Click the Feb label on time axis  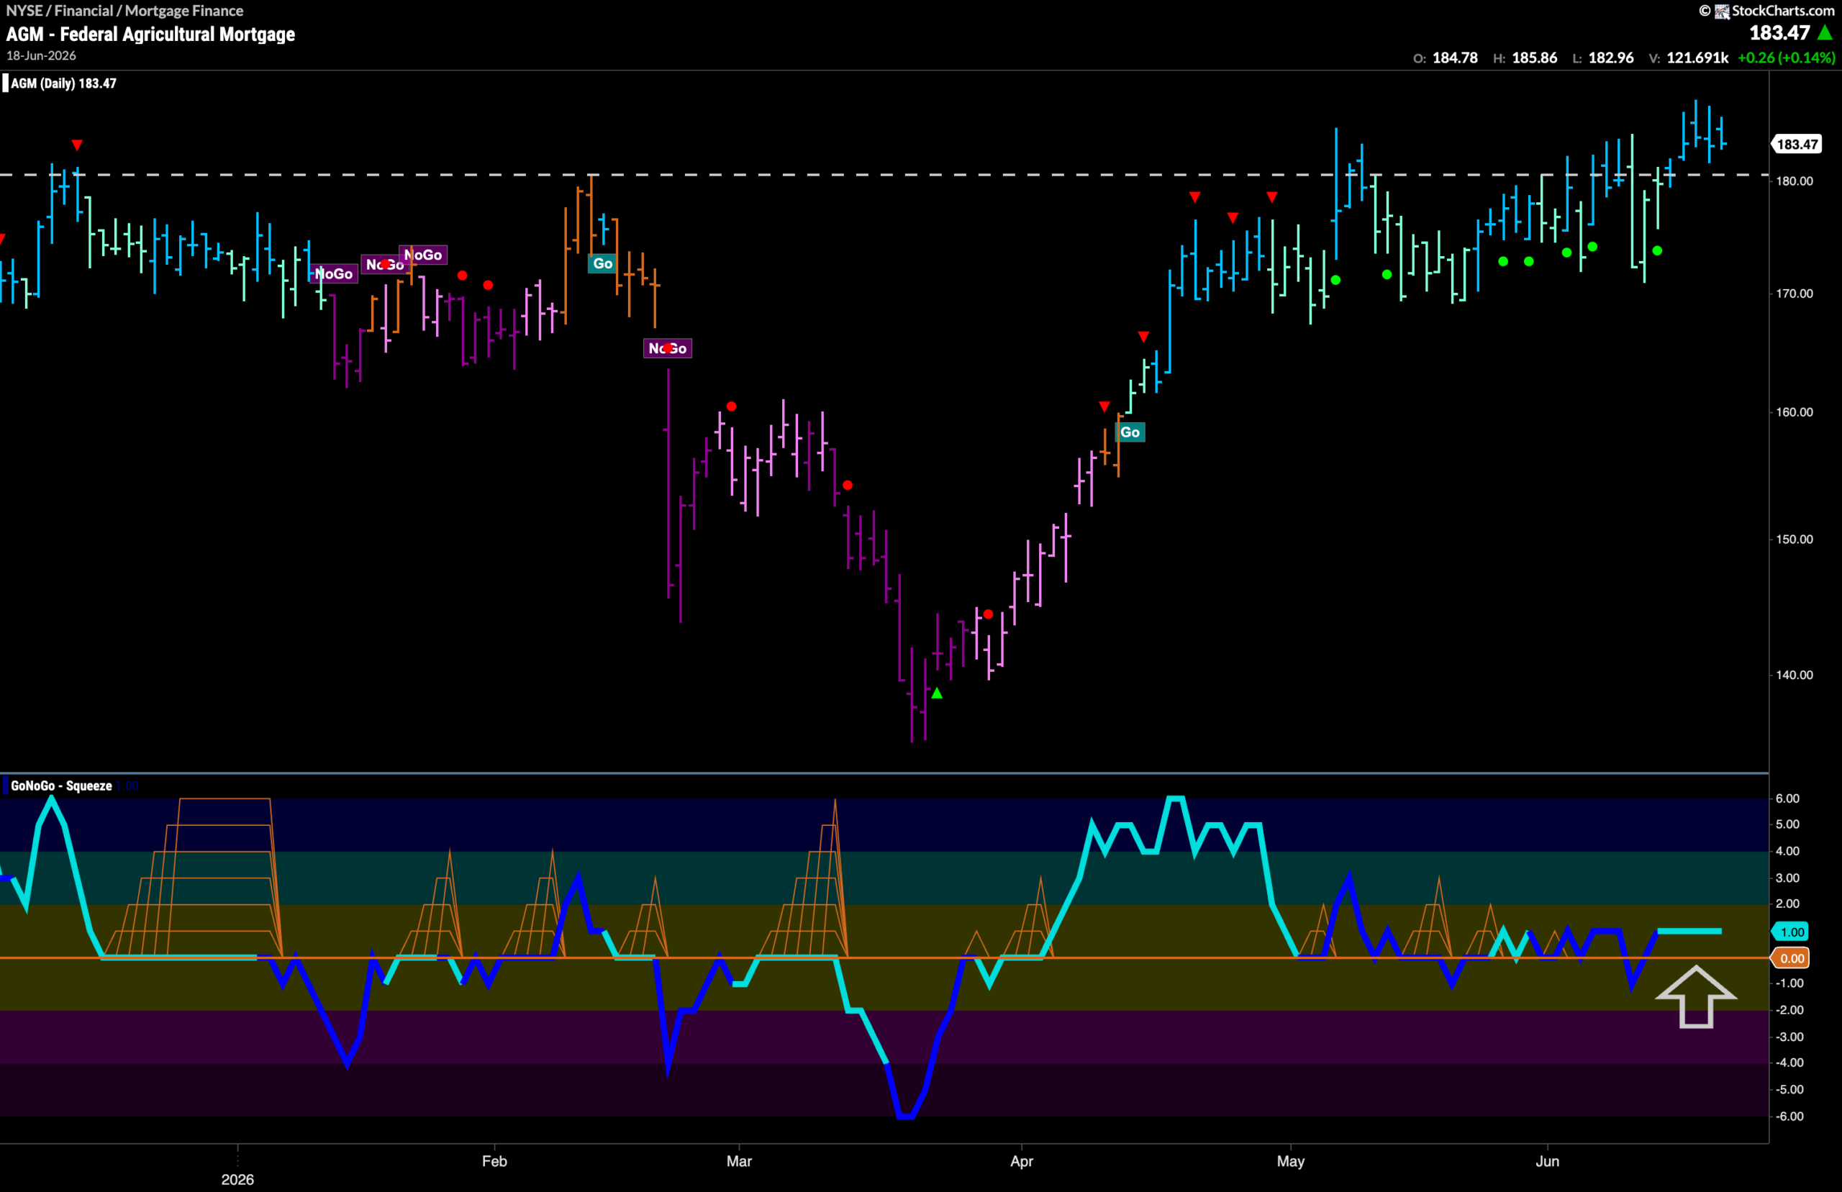[494, 1161]
